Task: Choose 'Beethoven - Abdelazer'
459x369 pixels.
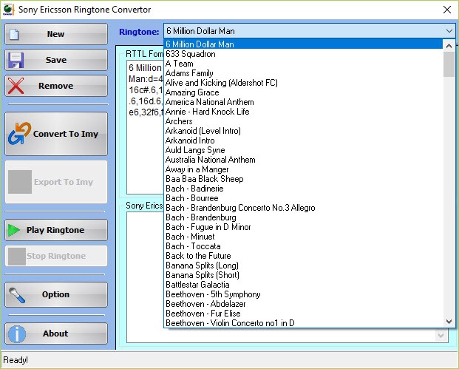Action: (303, 304)
